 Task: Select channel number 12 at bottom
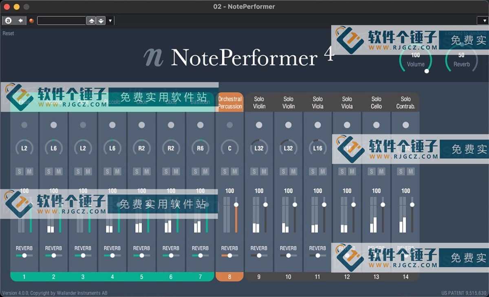coord(347,277)
